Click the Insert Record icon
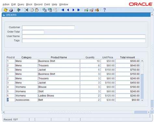This screenshot has height=122, width=154. [86, 10]
